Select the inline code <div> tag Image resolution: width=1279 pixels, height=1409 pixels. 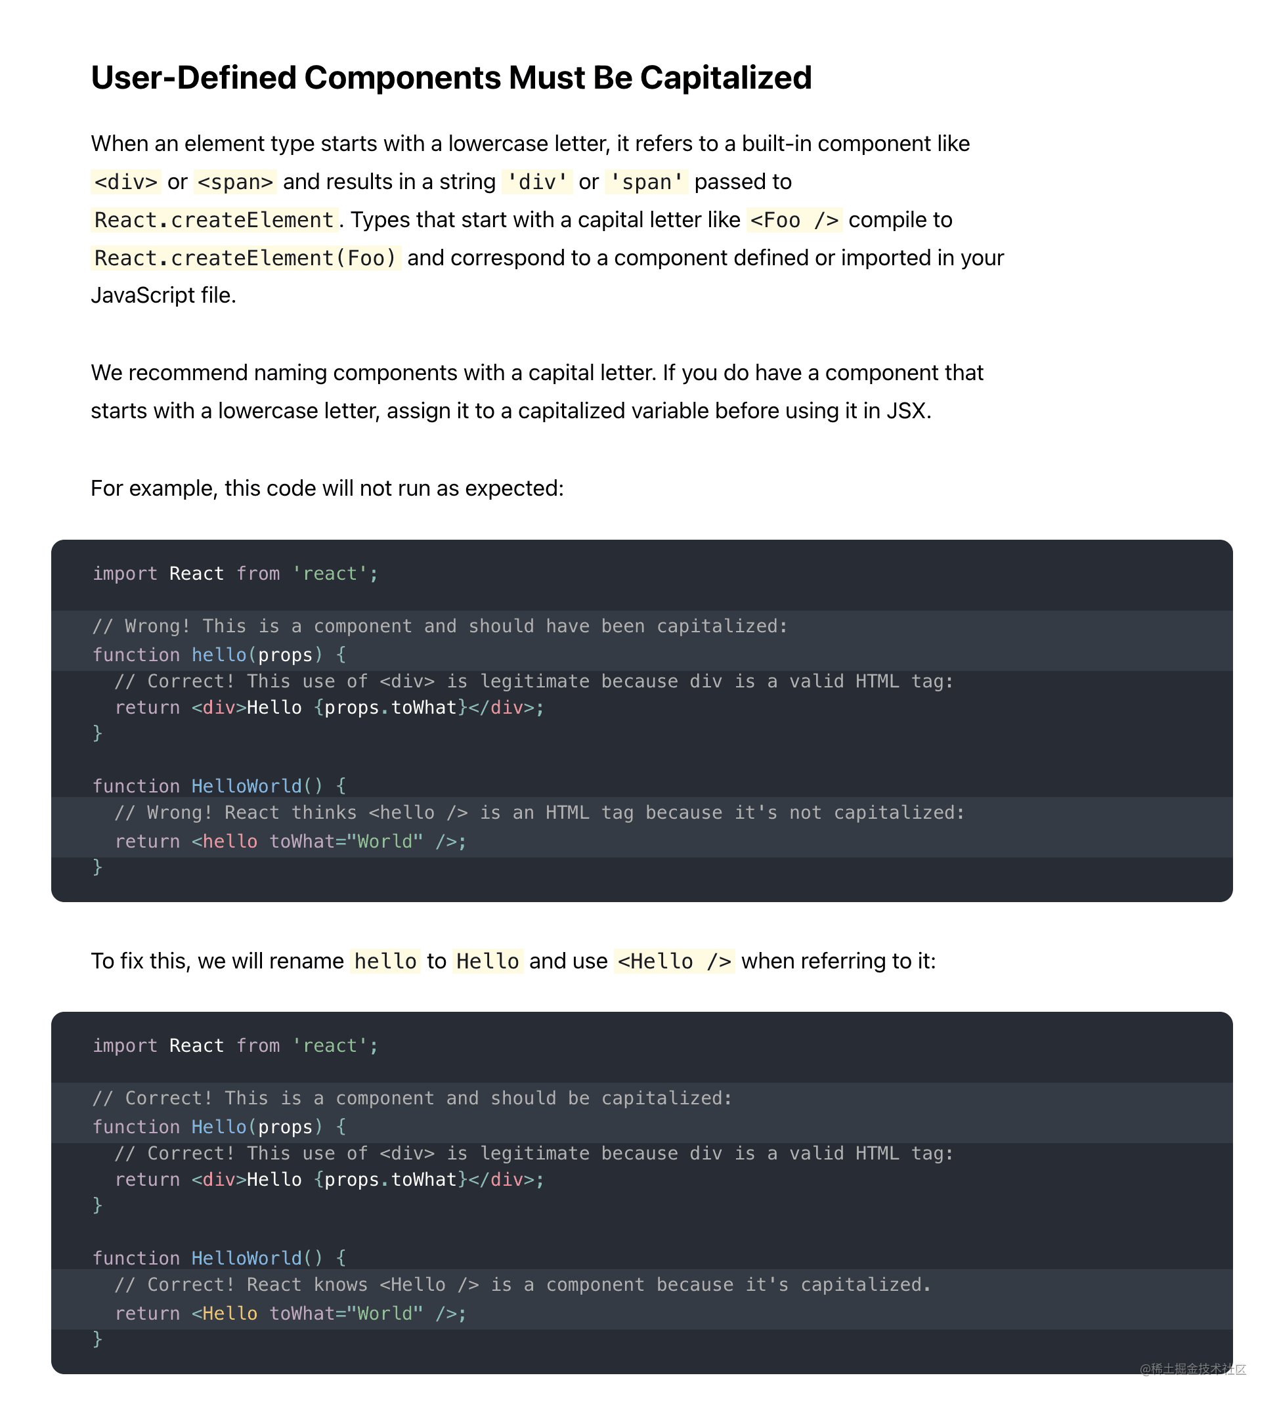126,182
